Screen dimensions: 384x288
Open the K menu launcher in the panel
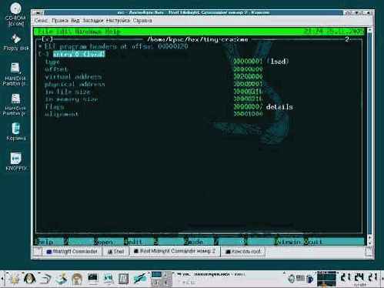(x=15, y=279)
